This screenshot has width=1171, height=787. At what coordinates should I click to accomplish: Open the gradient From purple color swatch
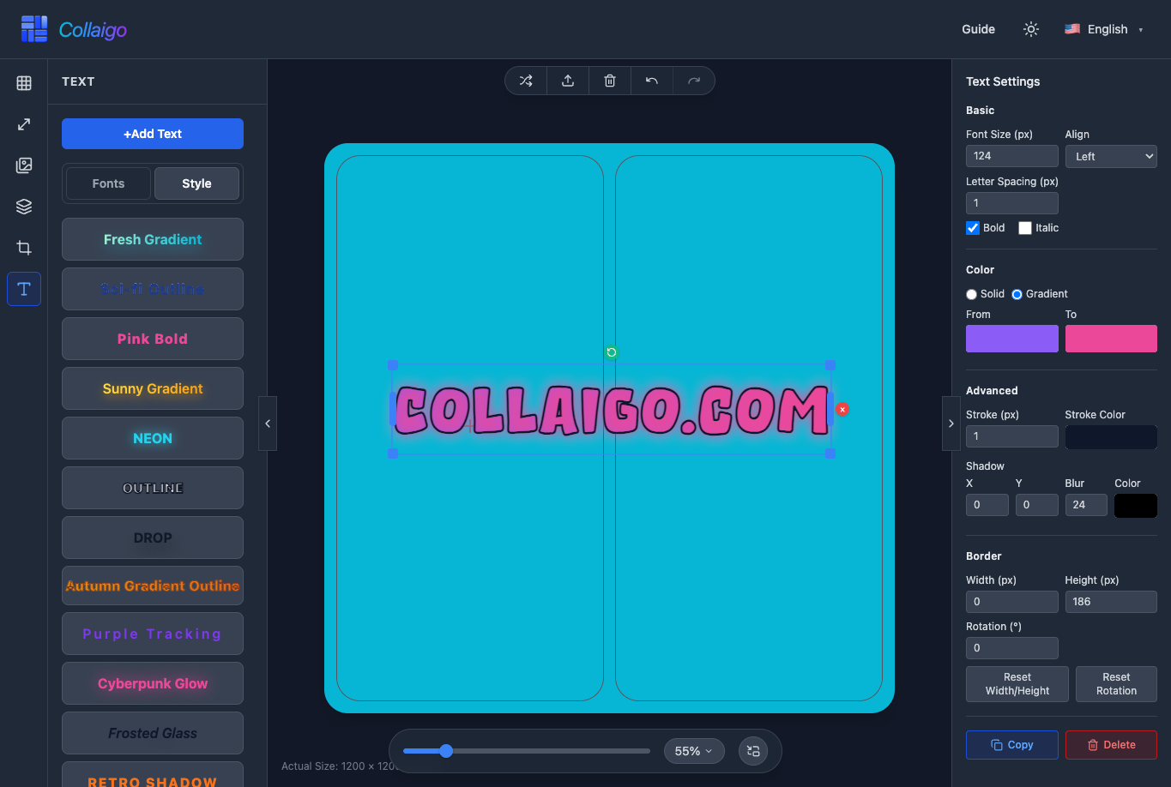(1012, 339)
